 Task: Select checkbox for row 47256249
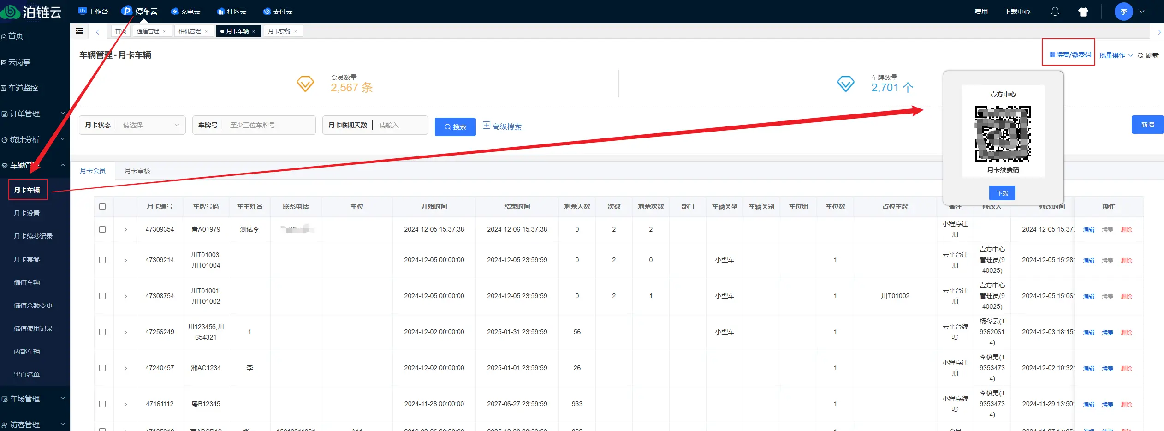102,332
